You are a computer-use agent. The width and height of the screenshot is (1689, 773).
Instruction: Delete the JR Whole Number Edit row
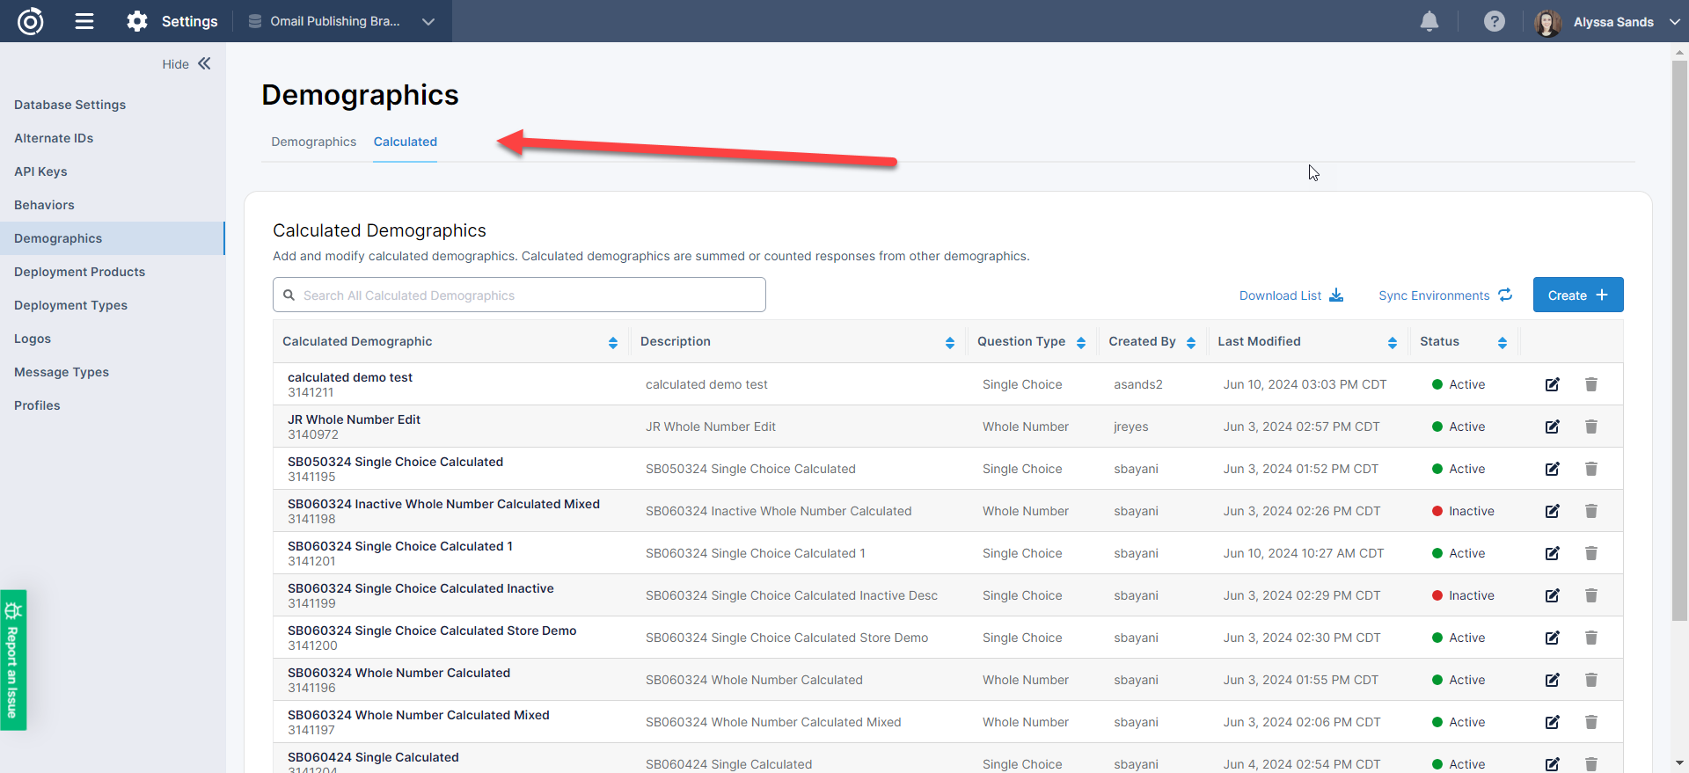coord(1590,427)
